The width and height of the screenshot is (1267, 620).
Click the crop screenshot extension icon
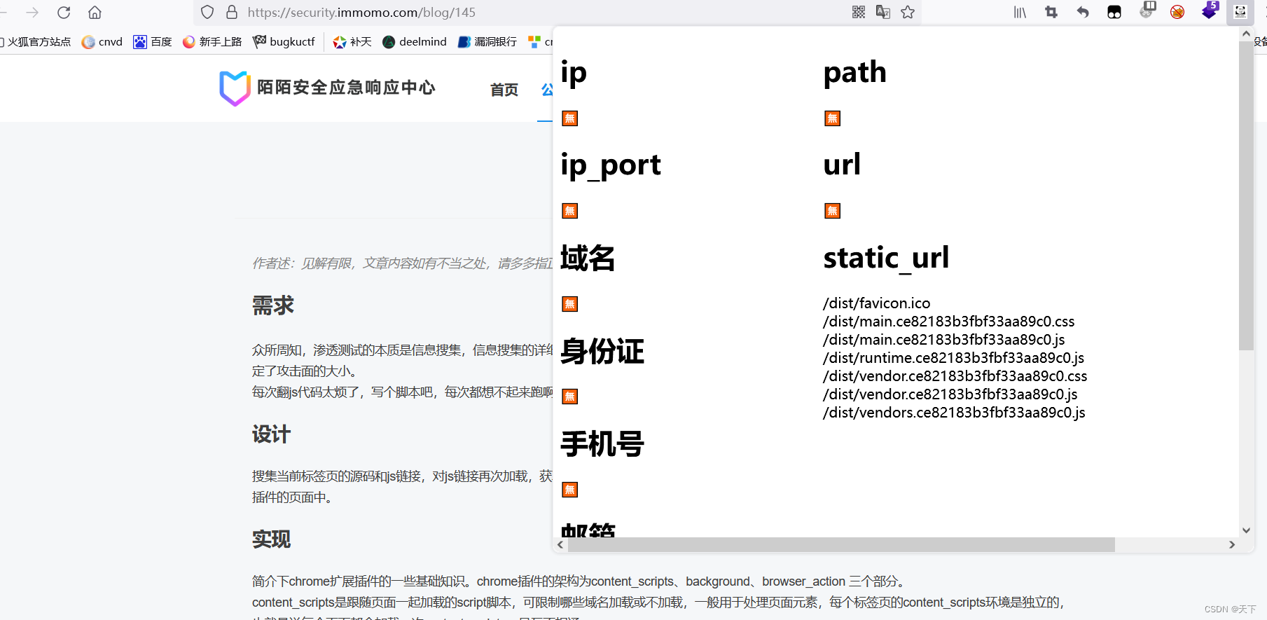pyautogui.click(x=1051, y=12)
